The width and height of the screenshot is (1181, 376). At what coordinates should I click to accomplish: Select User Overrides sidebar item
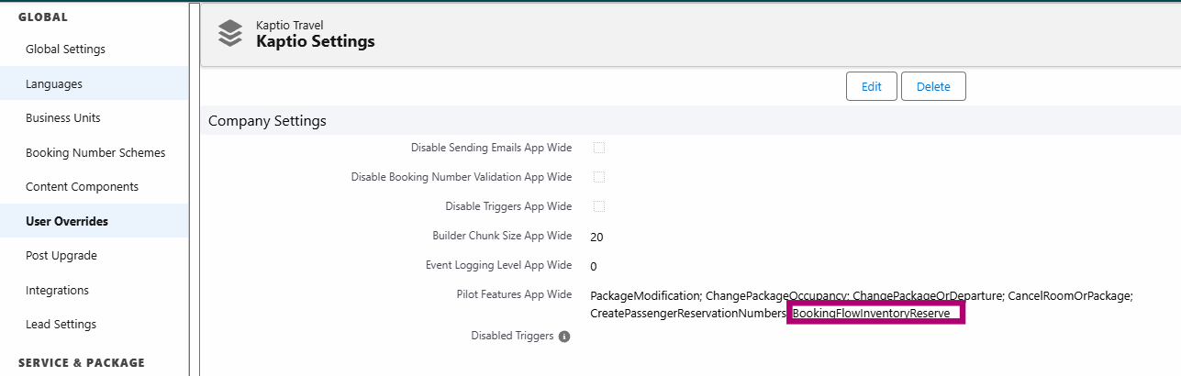click(67, 222)
